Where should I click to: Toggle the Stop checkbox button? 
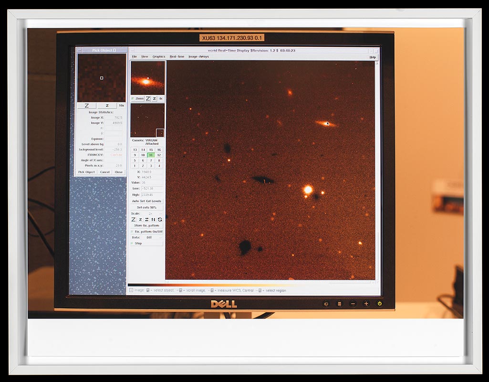(x=132, y=243)
